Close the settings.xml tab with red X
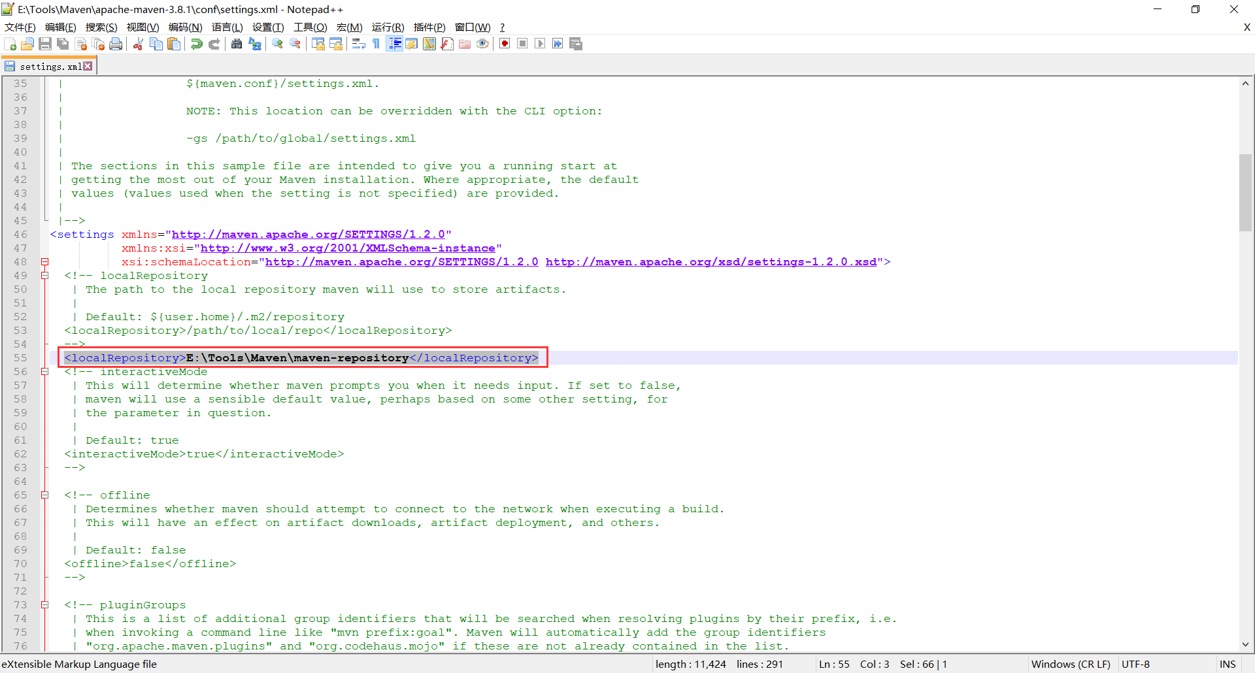 coord(88,66)
